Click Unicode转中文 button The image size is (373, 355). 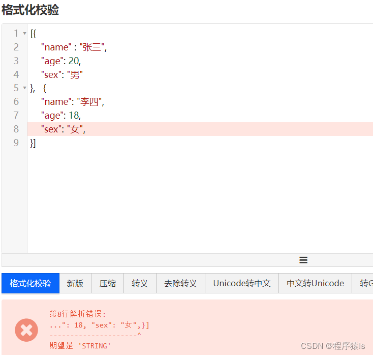pyautogui.click(x=242, y=283)
